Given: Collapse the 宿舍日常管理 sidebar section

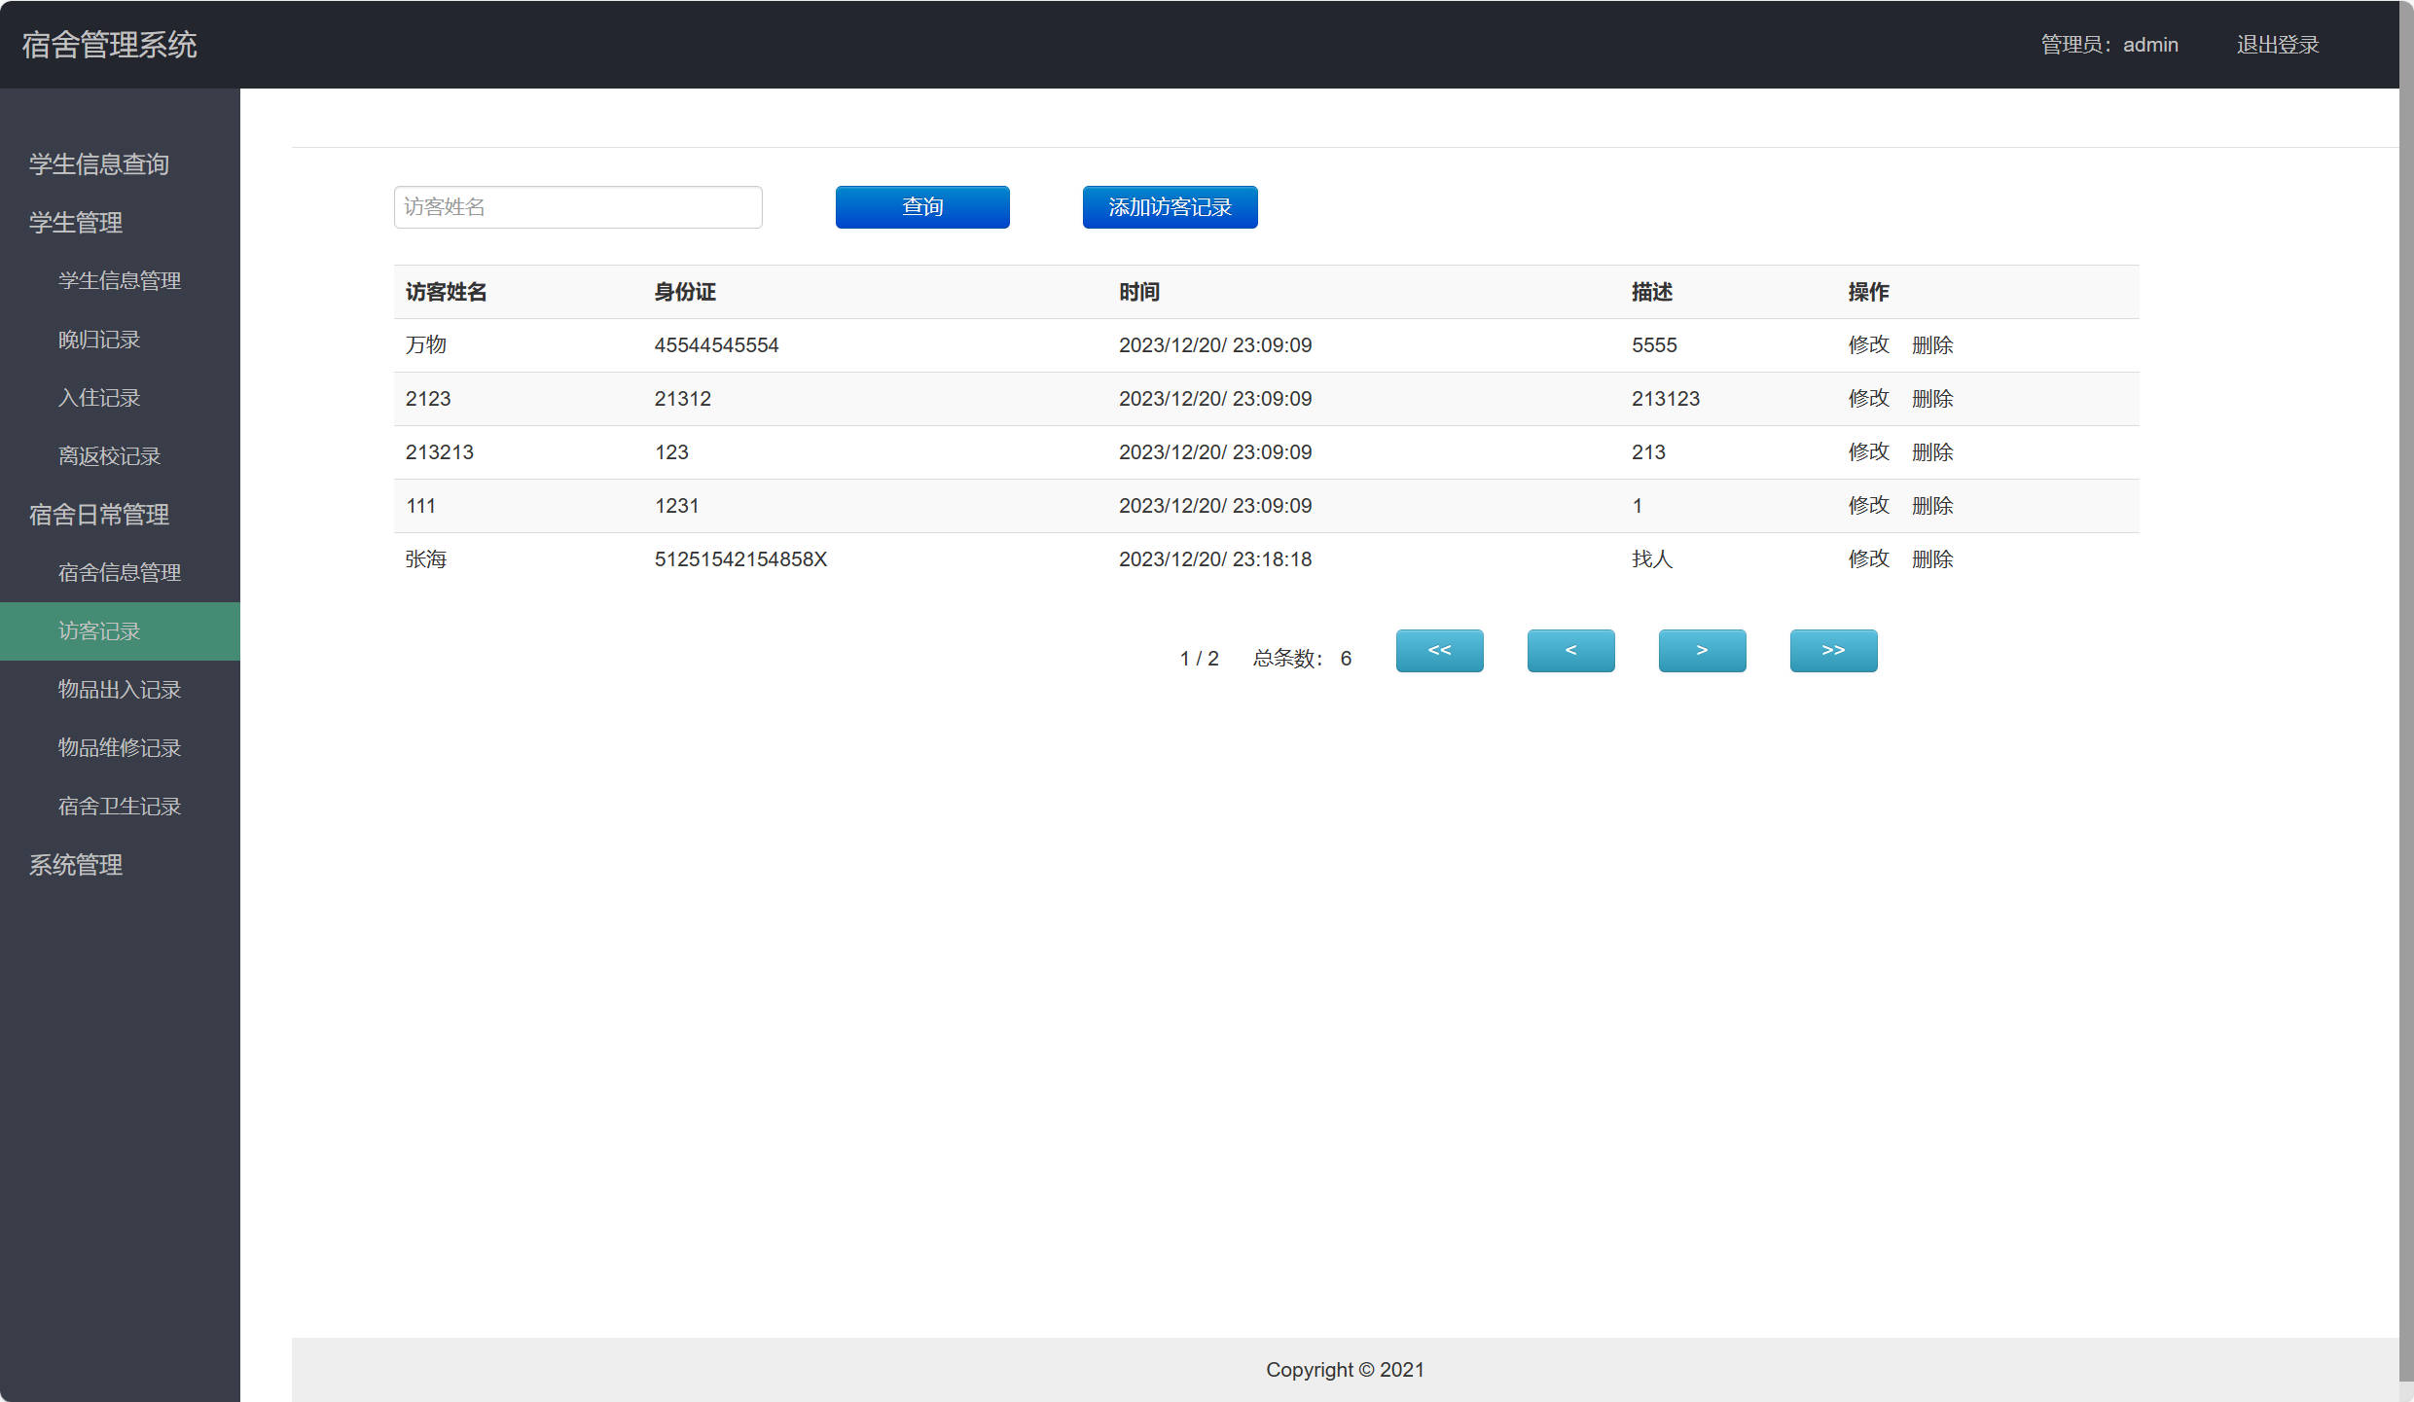Looking at the screenshot, I should [99, 515].
